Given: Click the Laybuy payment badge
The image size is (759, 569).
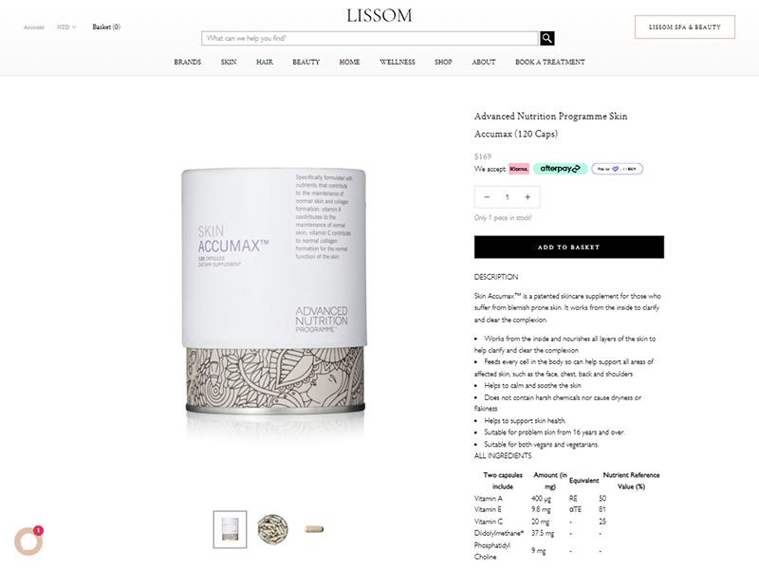Looking at the screenshot, I should [617, 169].
